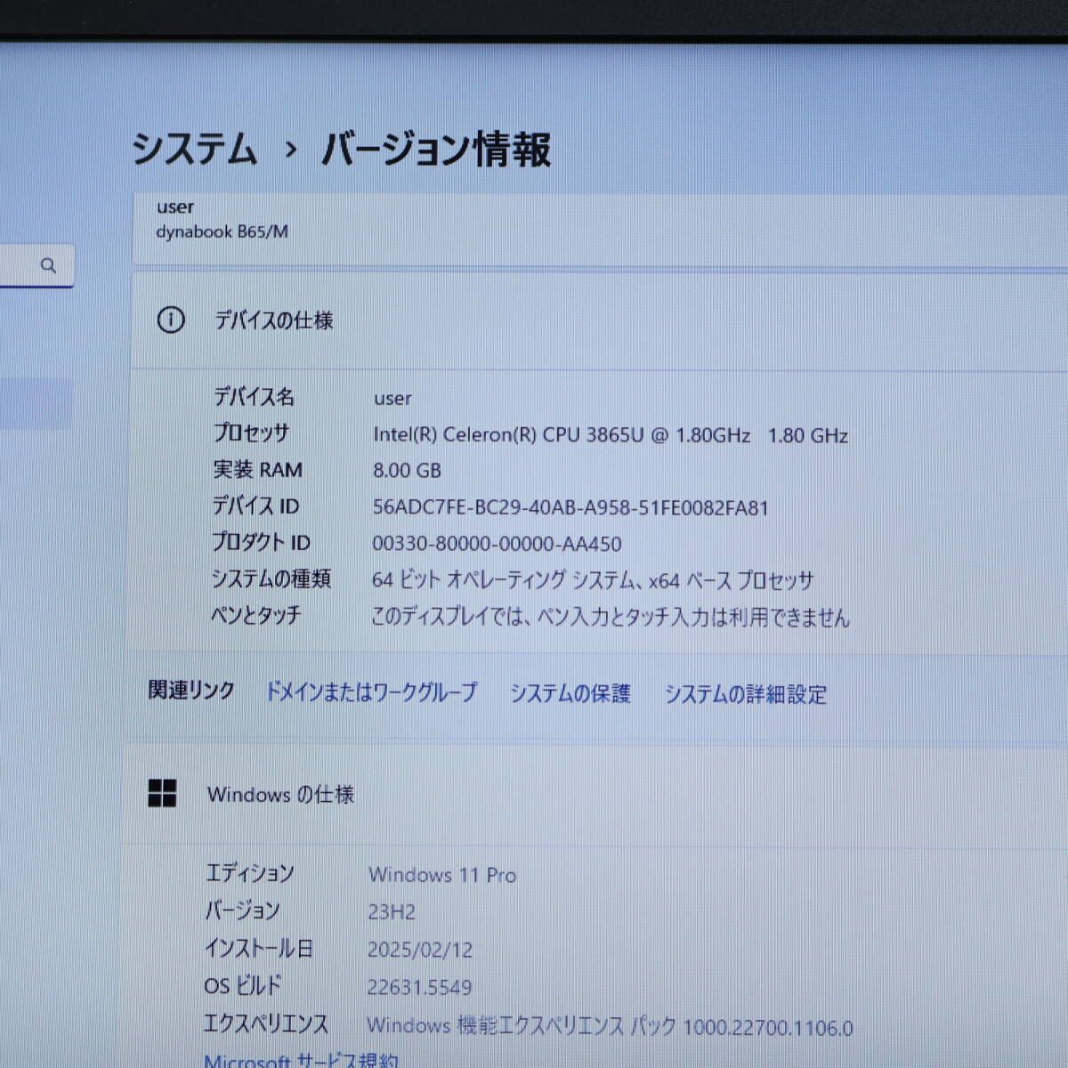Click the user name in the top card
Viewport: 1068px width, 1068px height.
point(175,207)
